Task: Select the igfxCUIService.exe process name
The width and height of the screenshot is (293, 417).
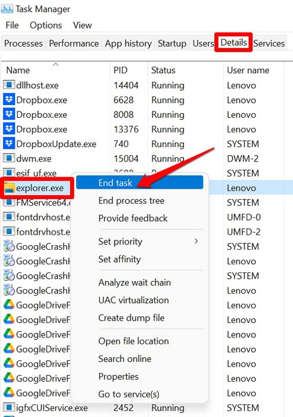Action: (x=52, y=408)
